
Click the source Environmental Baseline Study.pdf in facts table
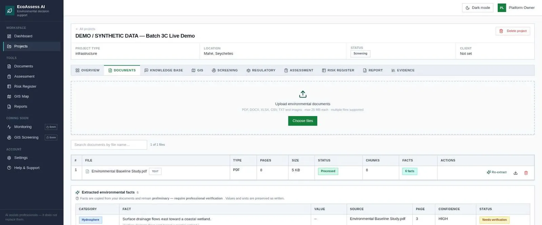coord(377,219)
